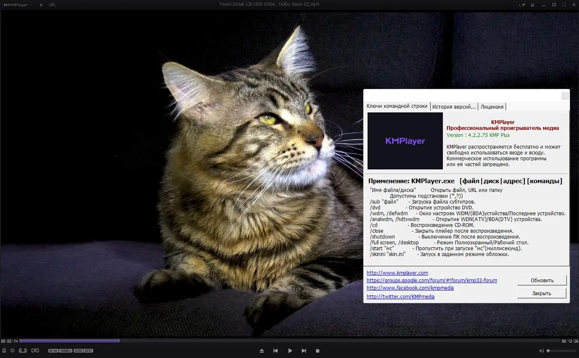Screen dimensions: 579x358
Task: Click the H264 codec indicator
Action: (65, 351)
